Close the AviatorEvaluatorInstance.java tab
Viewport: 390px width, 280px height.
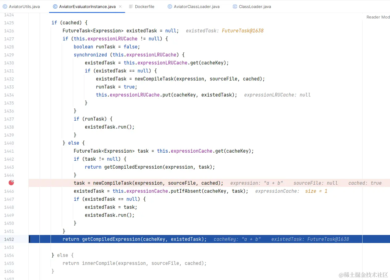coord(120,6)
